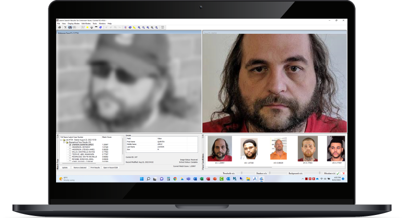404x219 pixels.
Task: Select candidate thumbnail #1 in red shirt
Action: pos(220,149)
